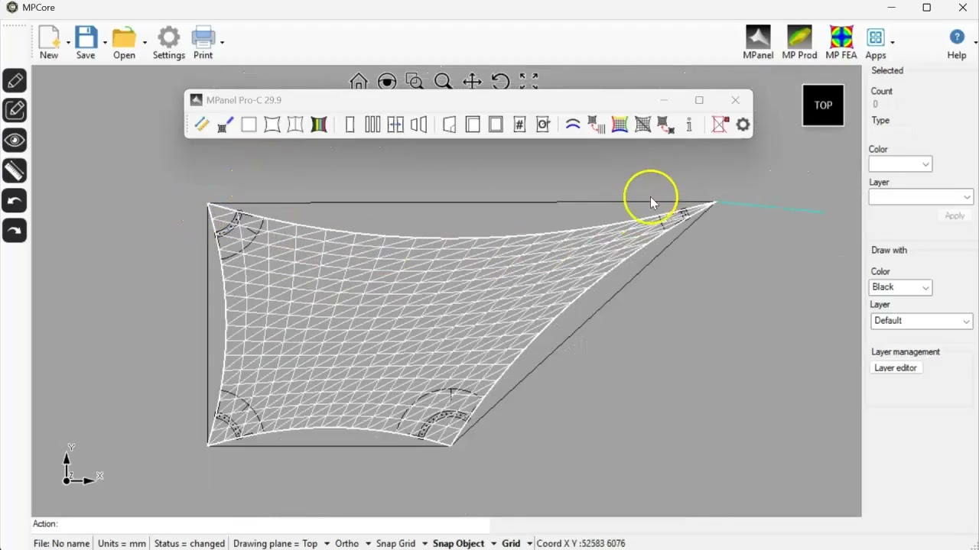Click the magnifier zoom icon
Screen dimensions: 979x550
coord(442,81)
